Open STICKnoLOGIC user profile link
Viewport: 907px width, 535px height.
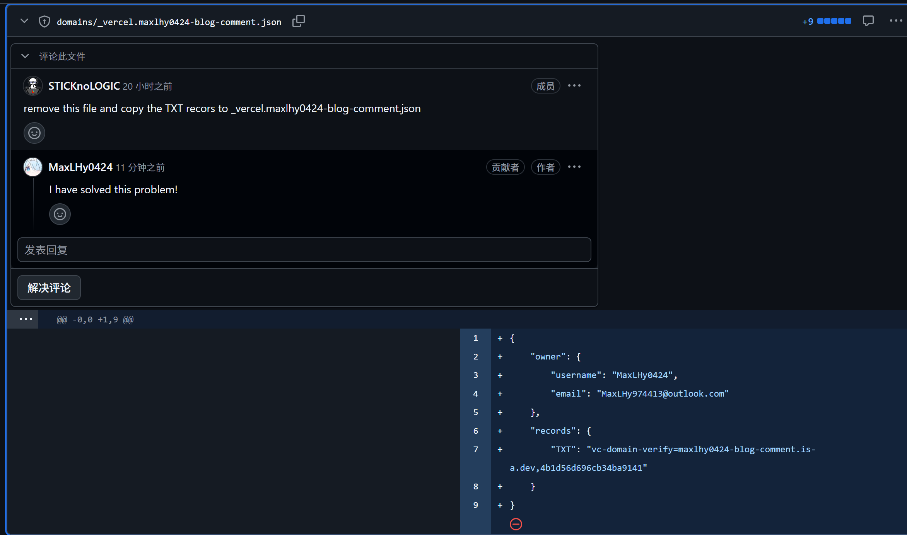pyautogui.click(x=84, y=86)
